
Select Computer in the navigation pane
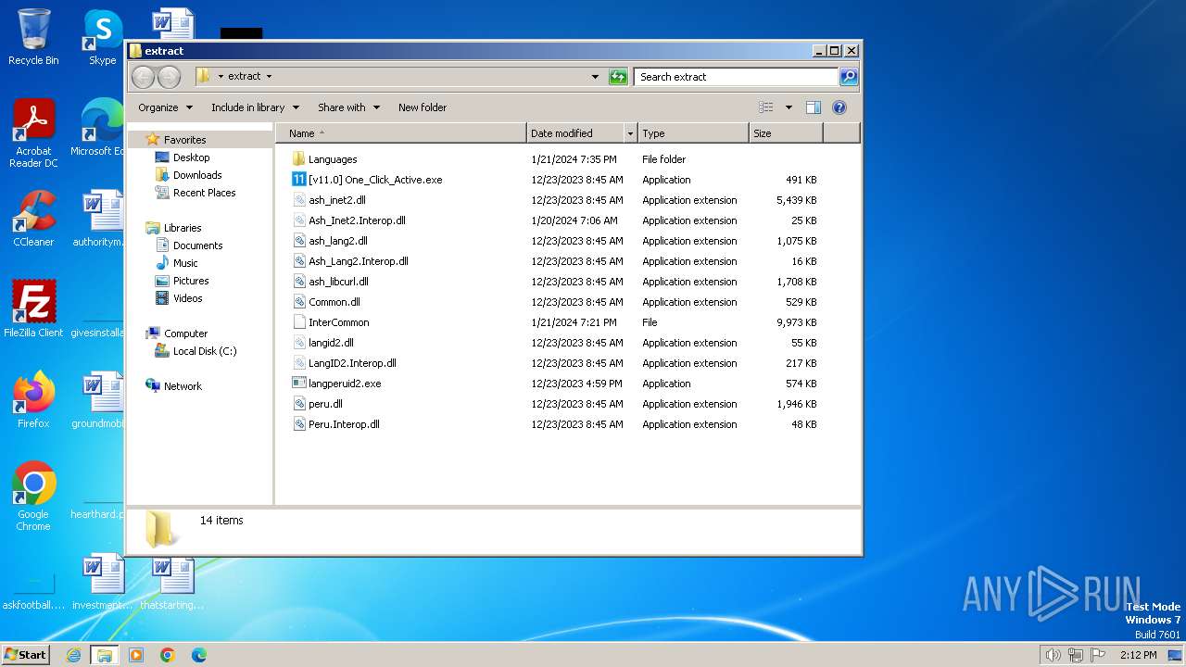(185, 333)
